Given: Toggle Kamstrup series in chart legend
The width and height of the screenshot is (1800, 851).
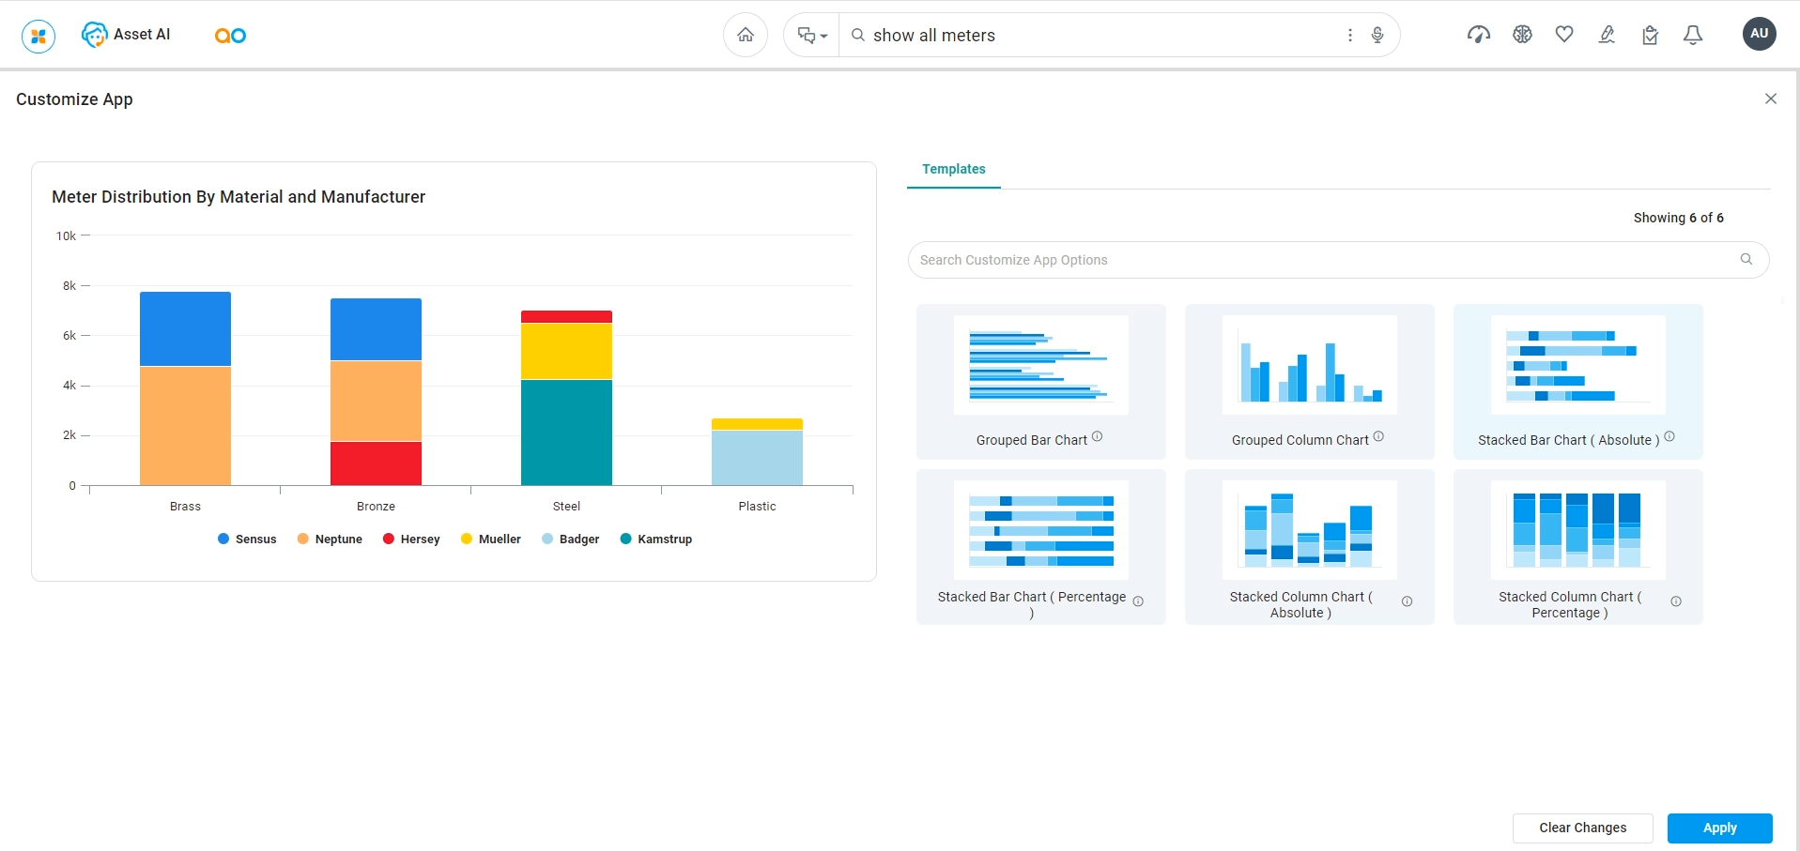Looking at the screenshot, I should 656,539.
